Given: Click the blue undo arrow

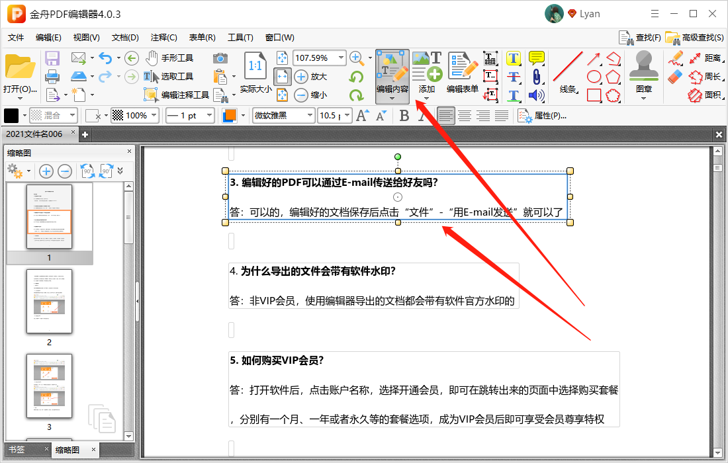Looking at the screenshot, I should (105, 58).
